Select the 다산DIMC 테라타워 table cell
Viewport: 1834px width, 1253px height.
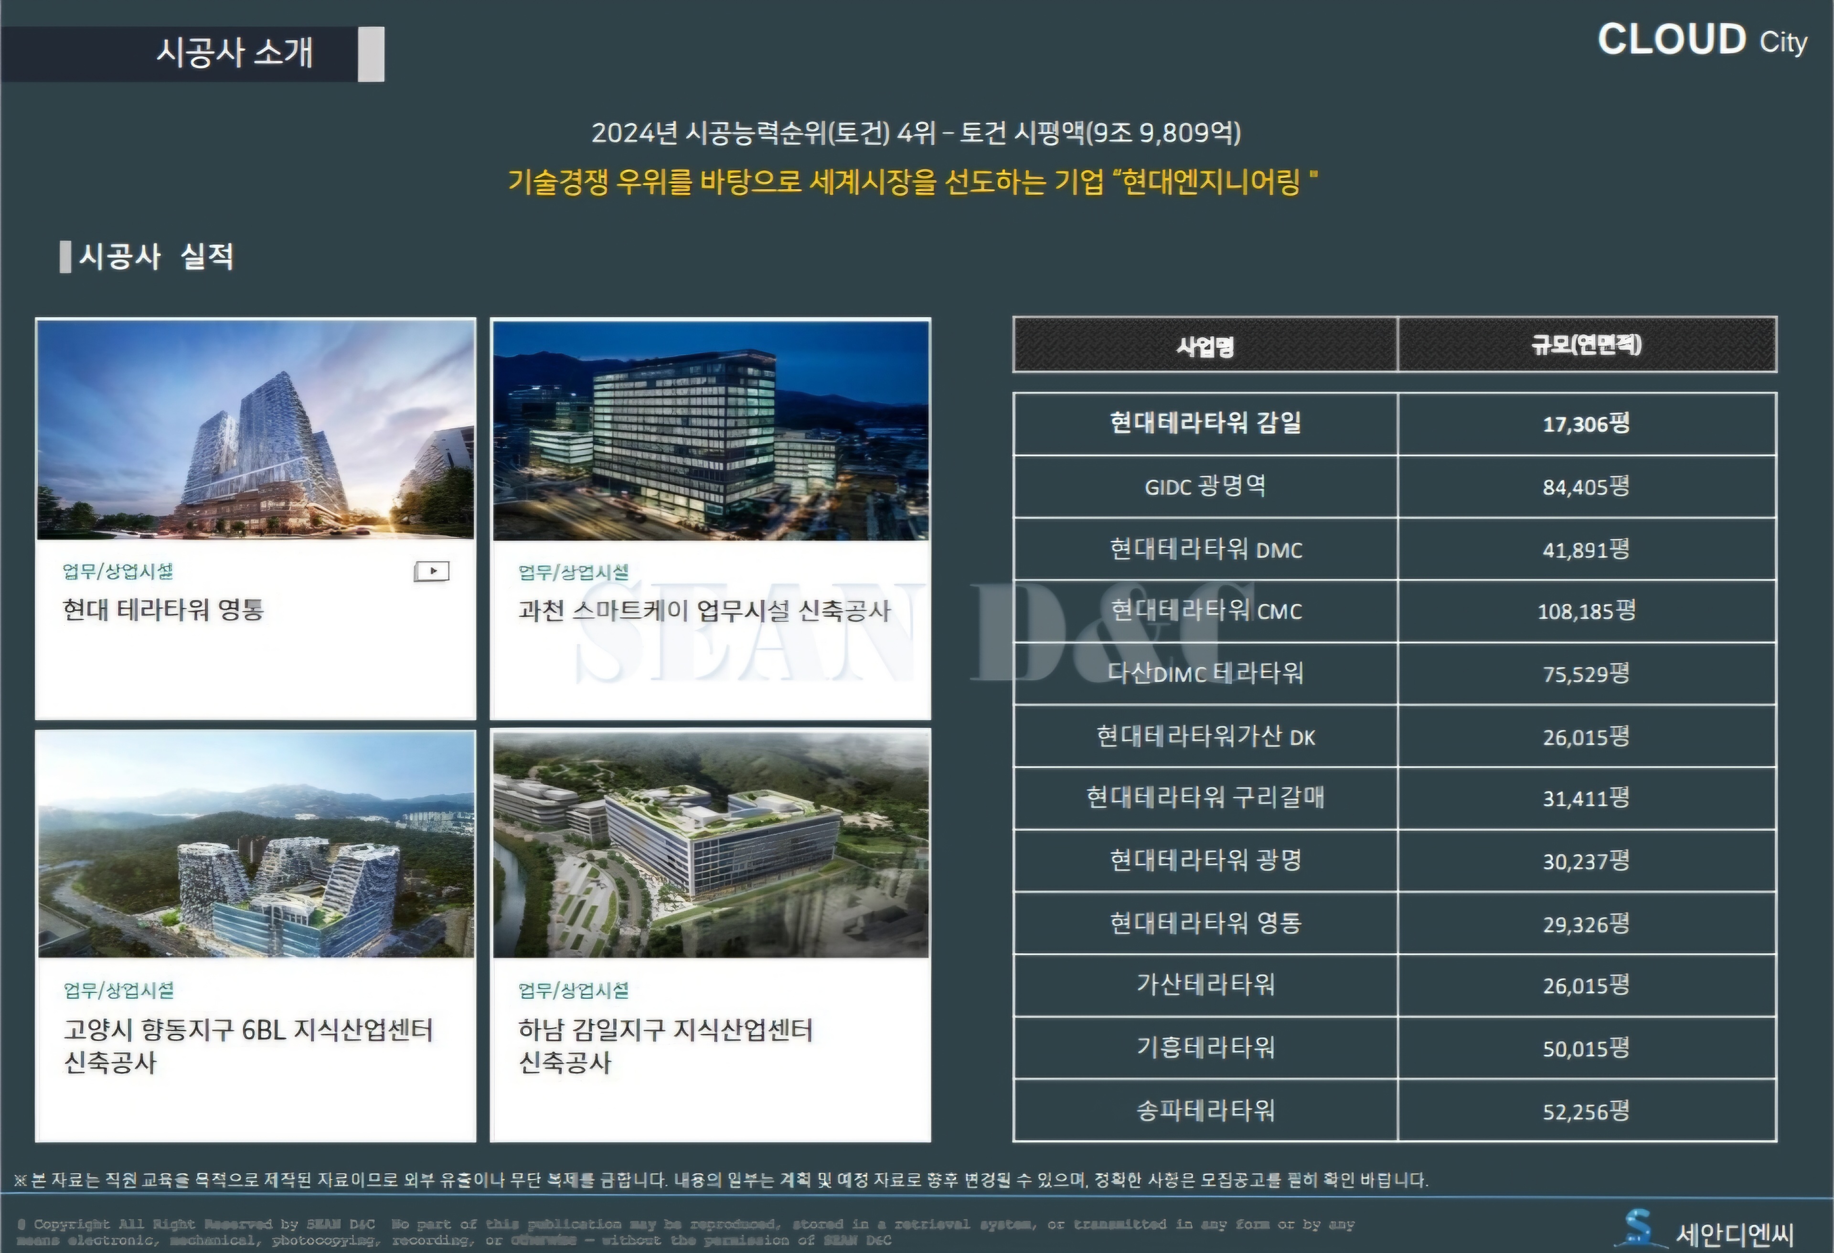pyautogui.click(x=1205, y=674)
